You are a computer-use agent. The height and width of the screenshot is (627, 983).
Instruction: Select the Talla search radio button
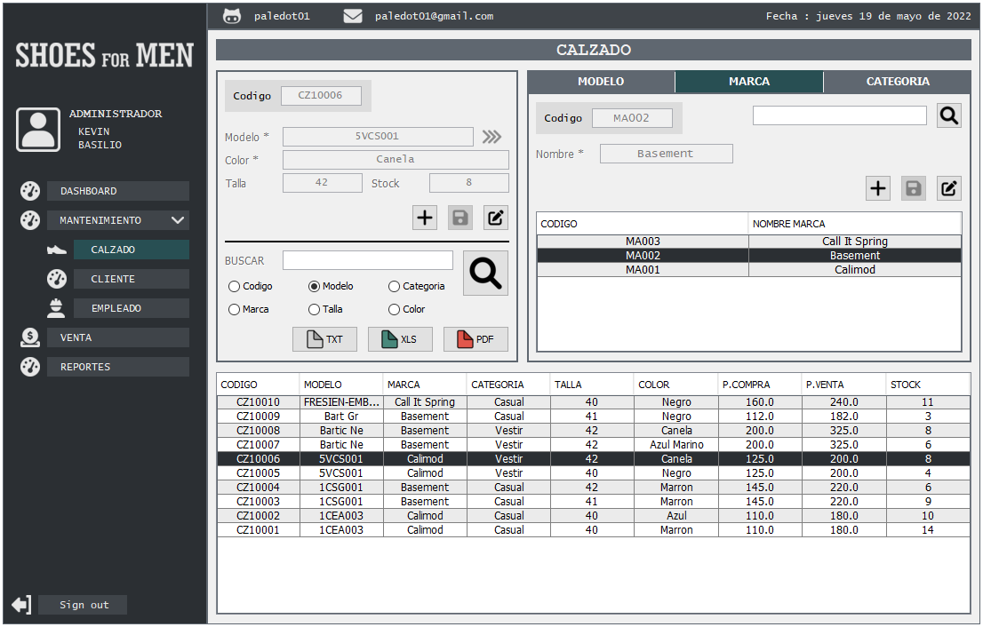pyautogui.click(x=314, y=309)
